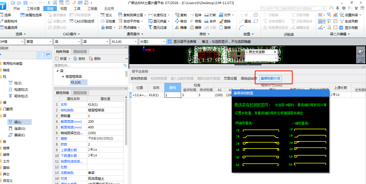The image size is (366, 184).
Task: Select the 移动 move tool
Action: coord(181,21)
